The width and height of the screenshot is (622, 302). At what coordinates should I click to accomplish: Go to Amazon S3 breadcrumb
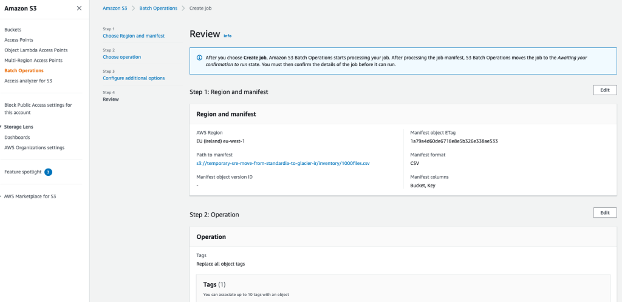[x=115, y=8]
